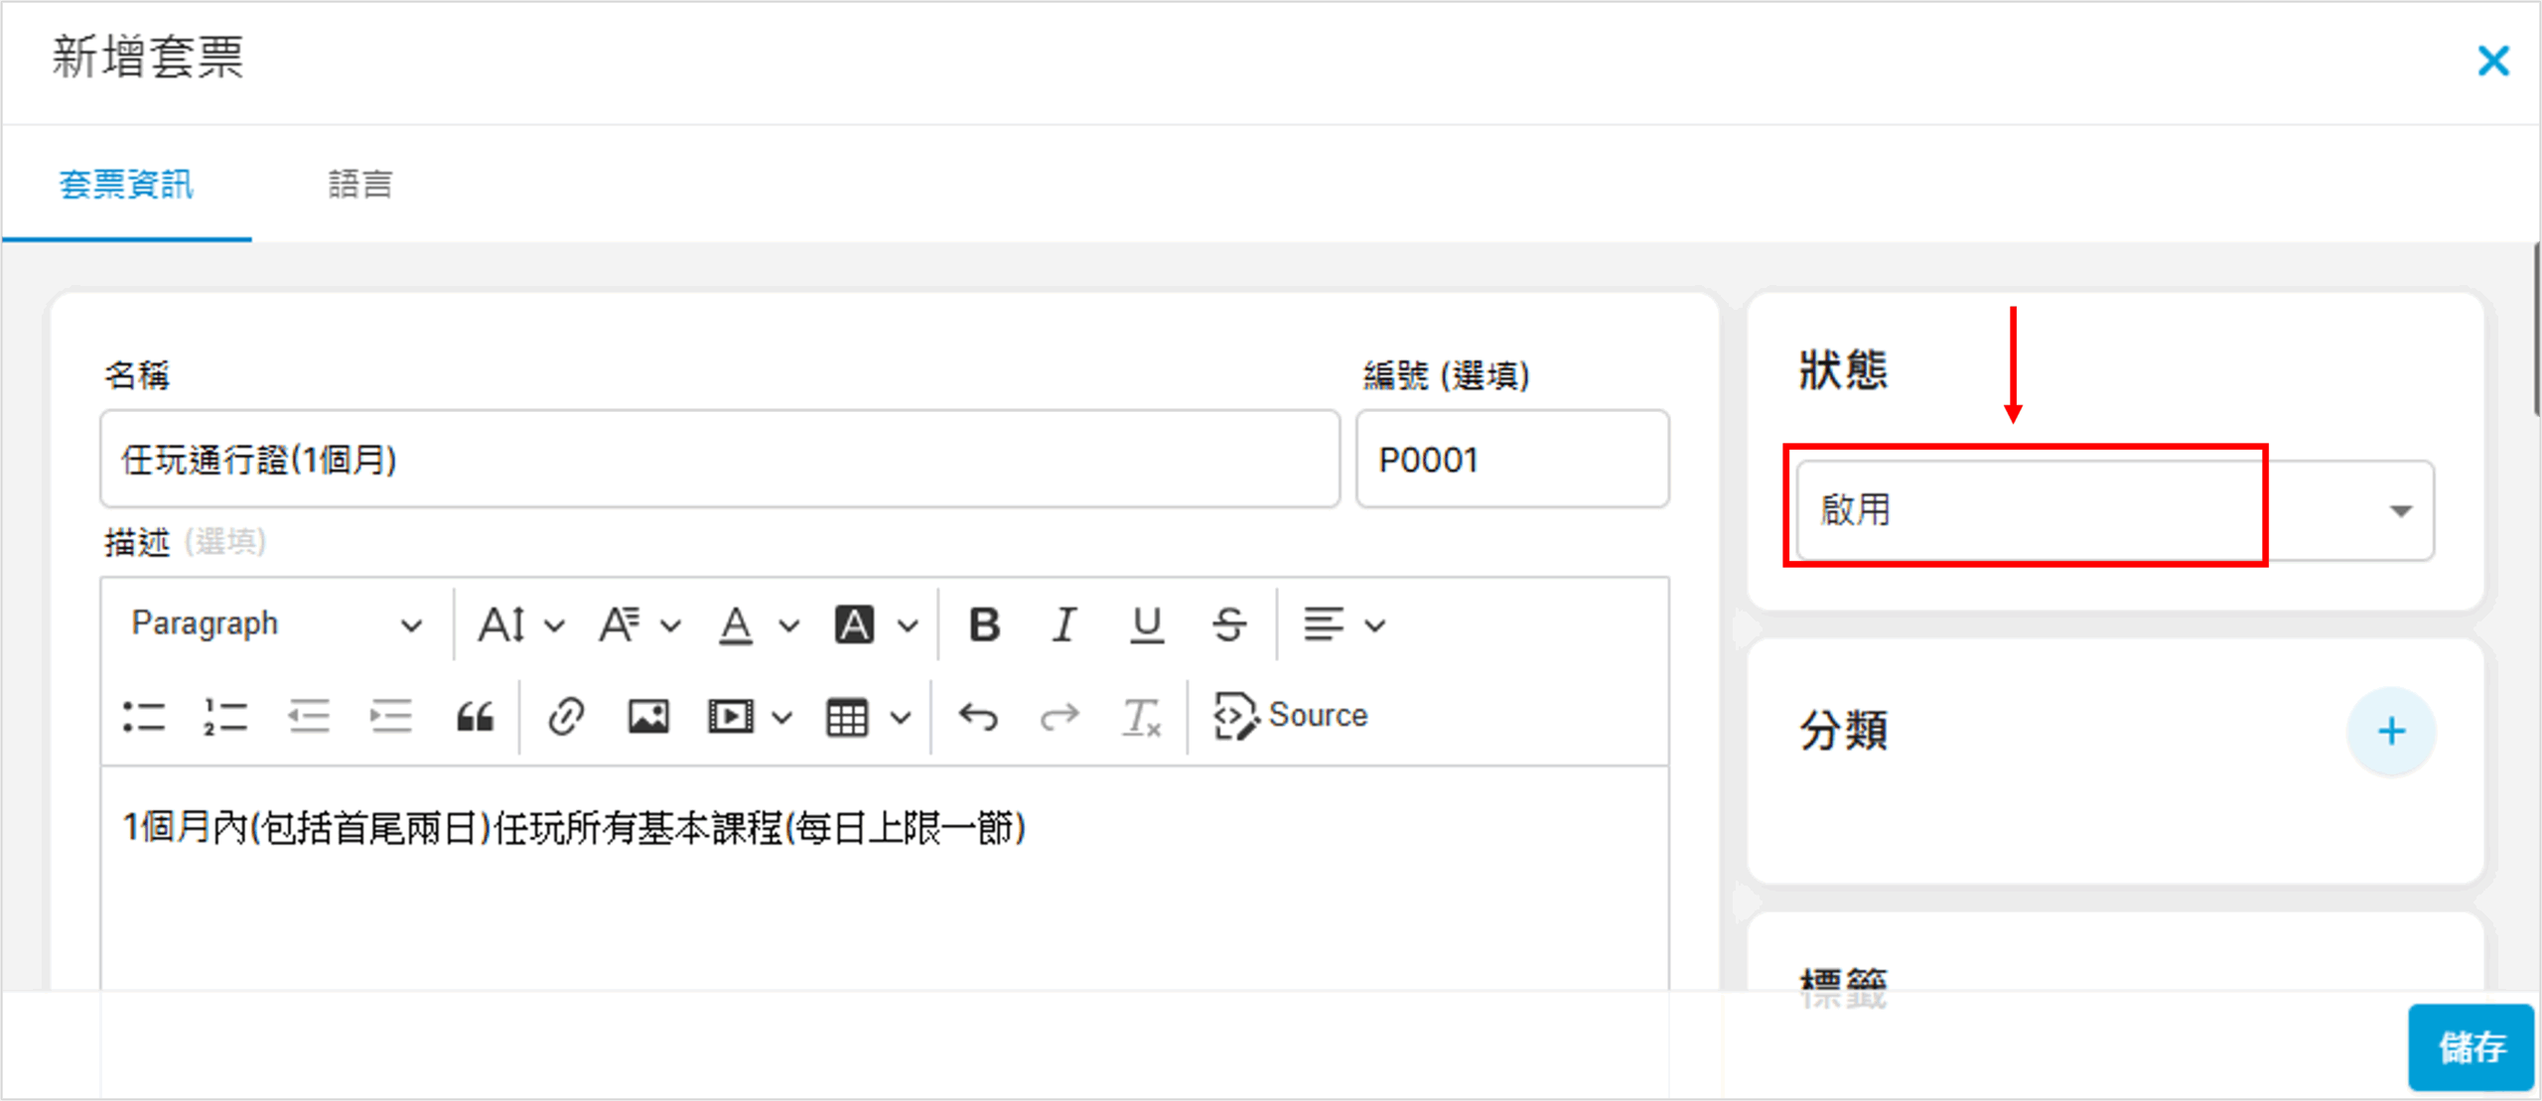
Task: Remove text formatting
Action: [x=1141, y=717]
